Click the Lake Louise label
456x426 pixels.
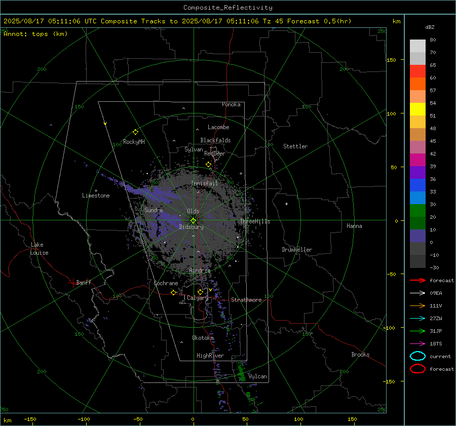(x=39, y=249)
